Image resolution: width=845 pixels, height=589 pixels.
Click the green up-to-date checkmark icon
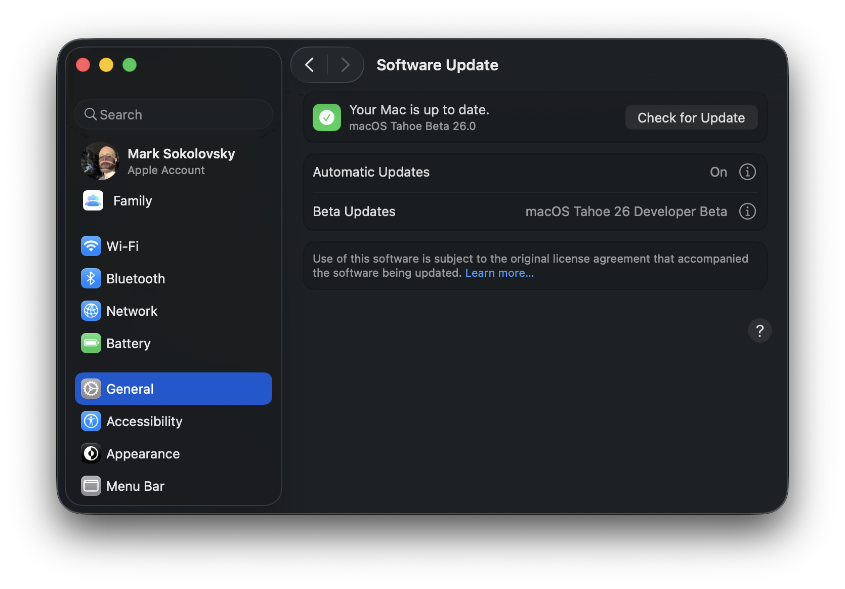327,117
